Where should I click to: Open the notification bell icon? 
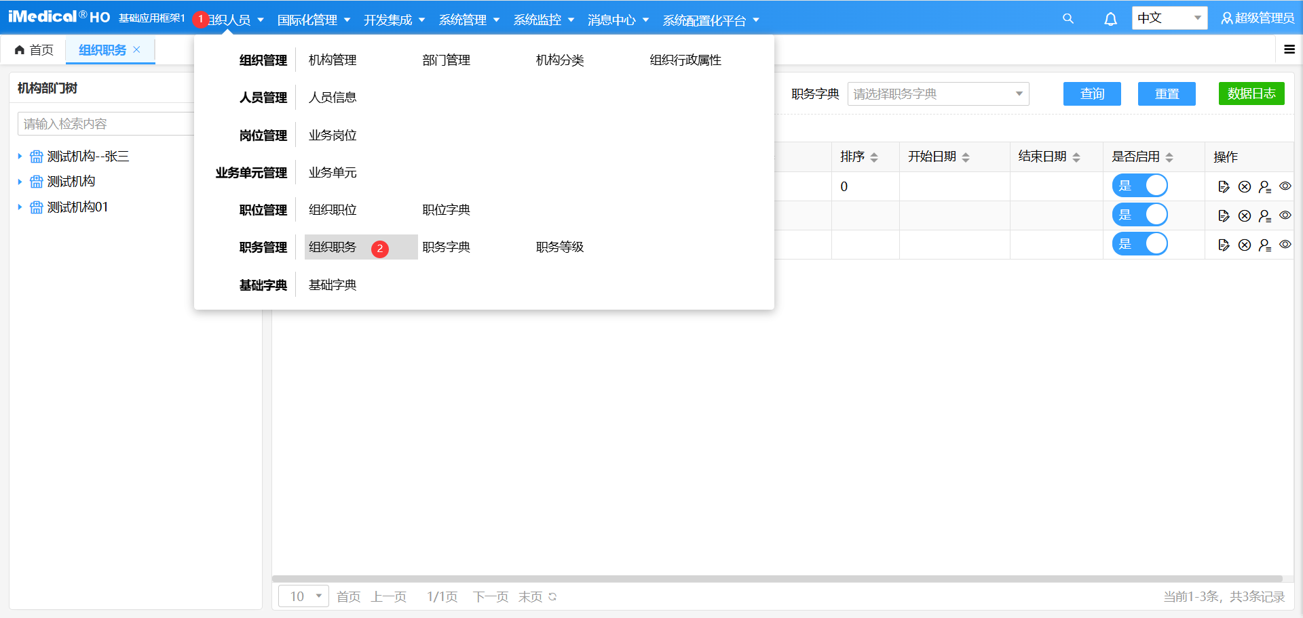(x=1110, y=19)
